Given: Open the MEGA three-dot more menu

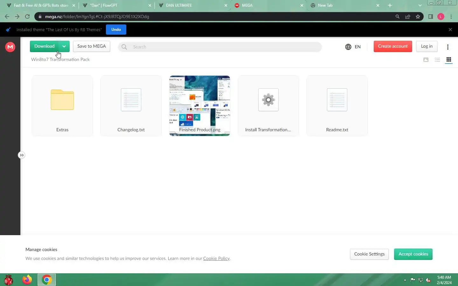Looking at the screenshot, I should (x=448, y=47).
